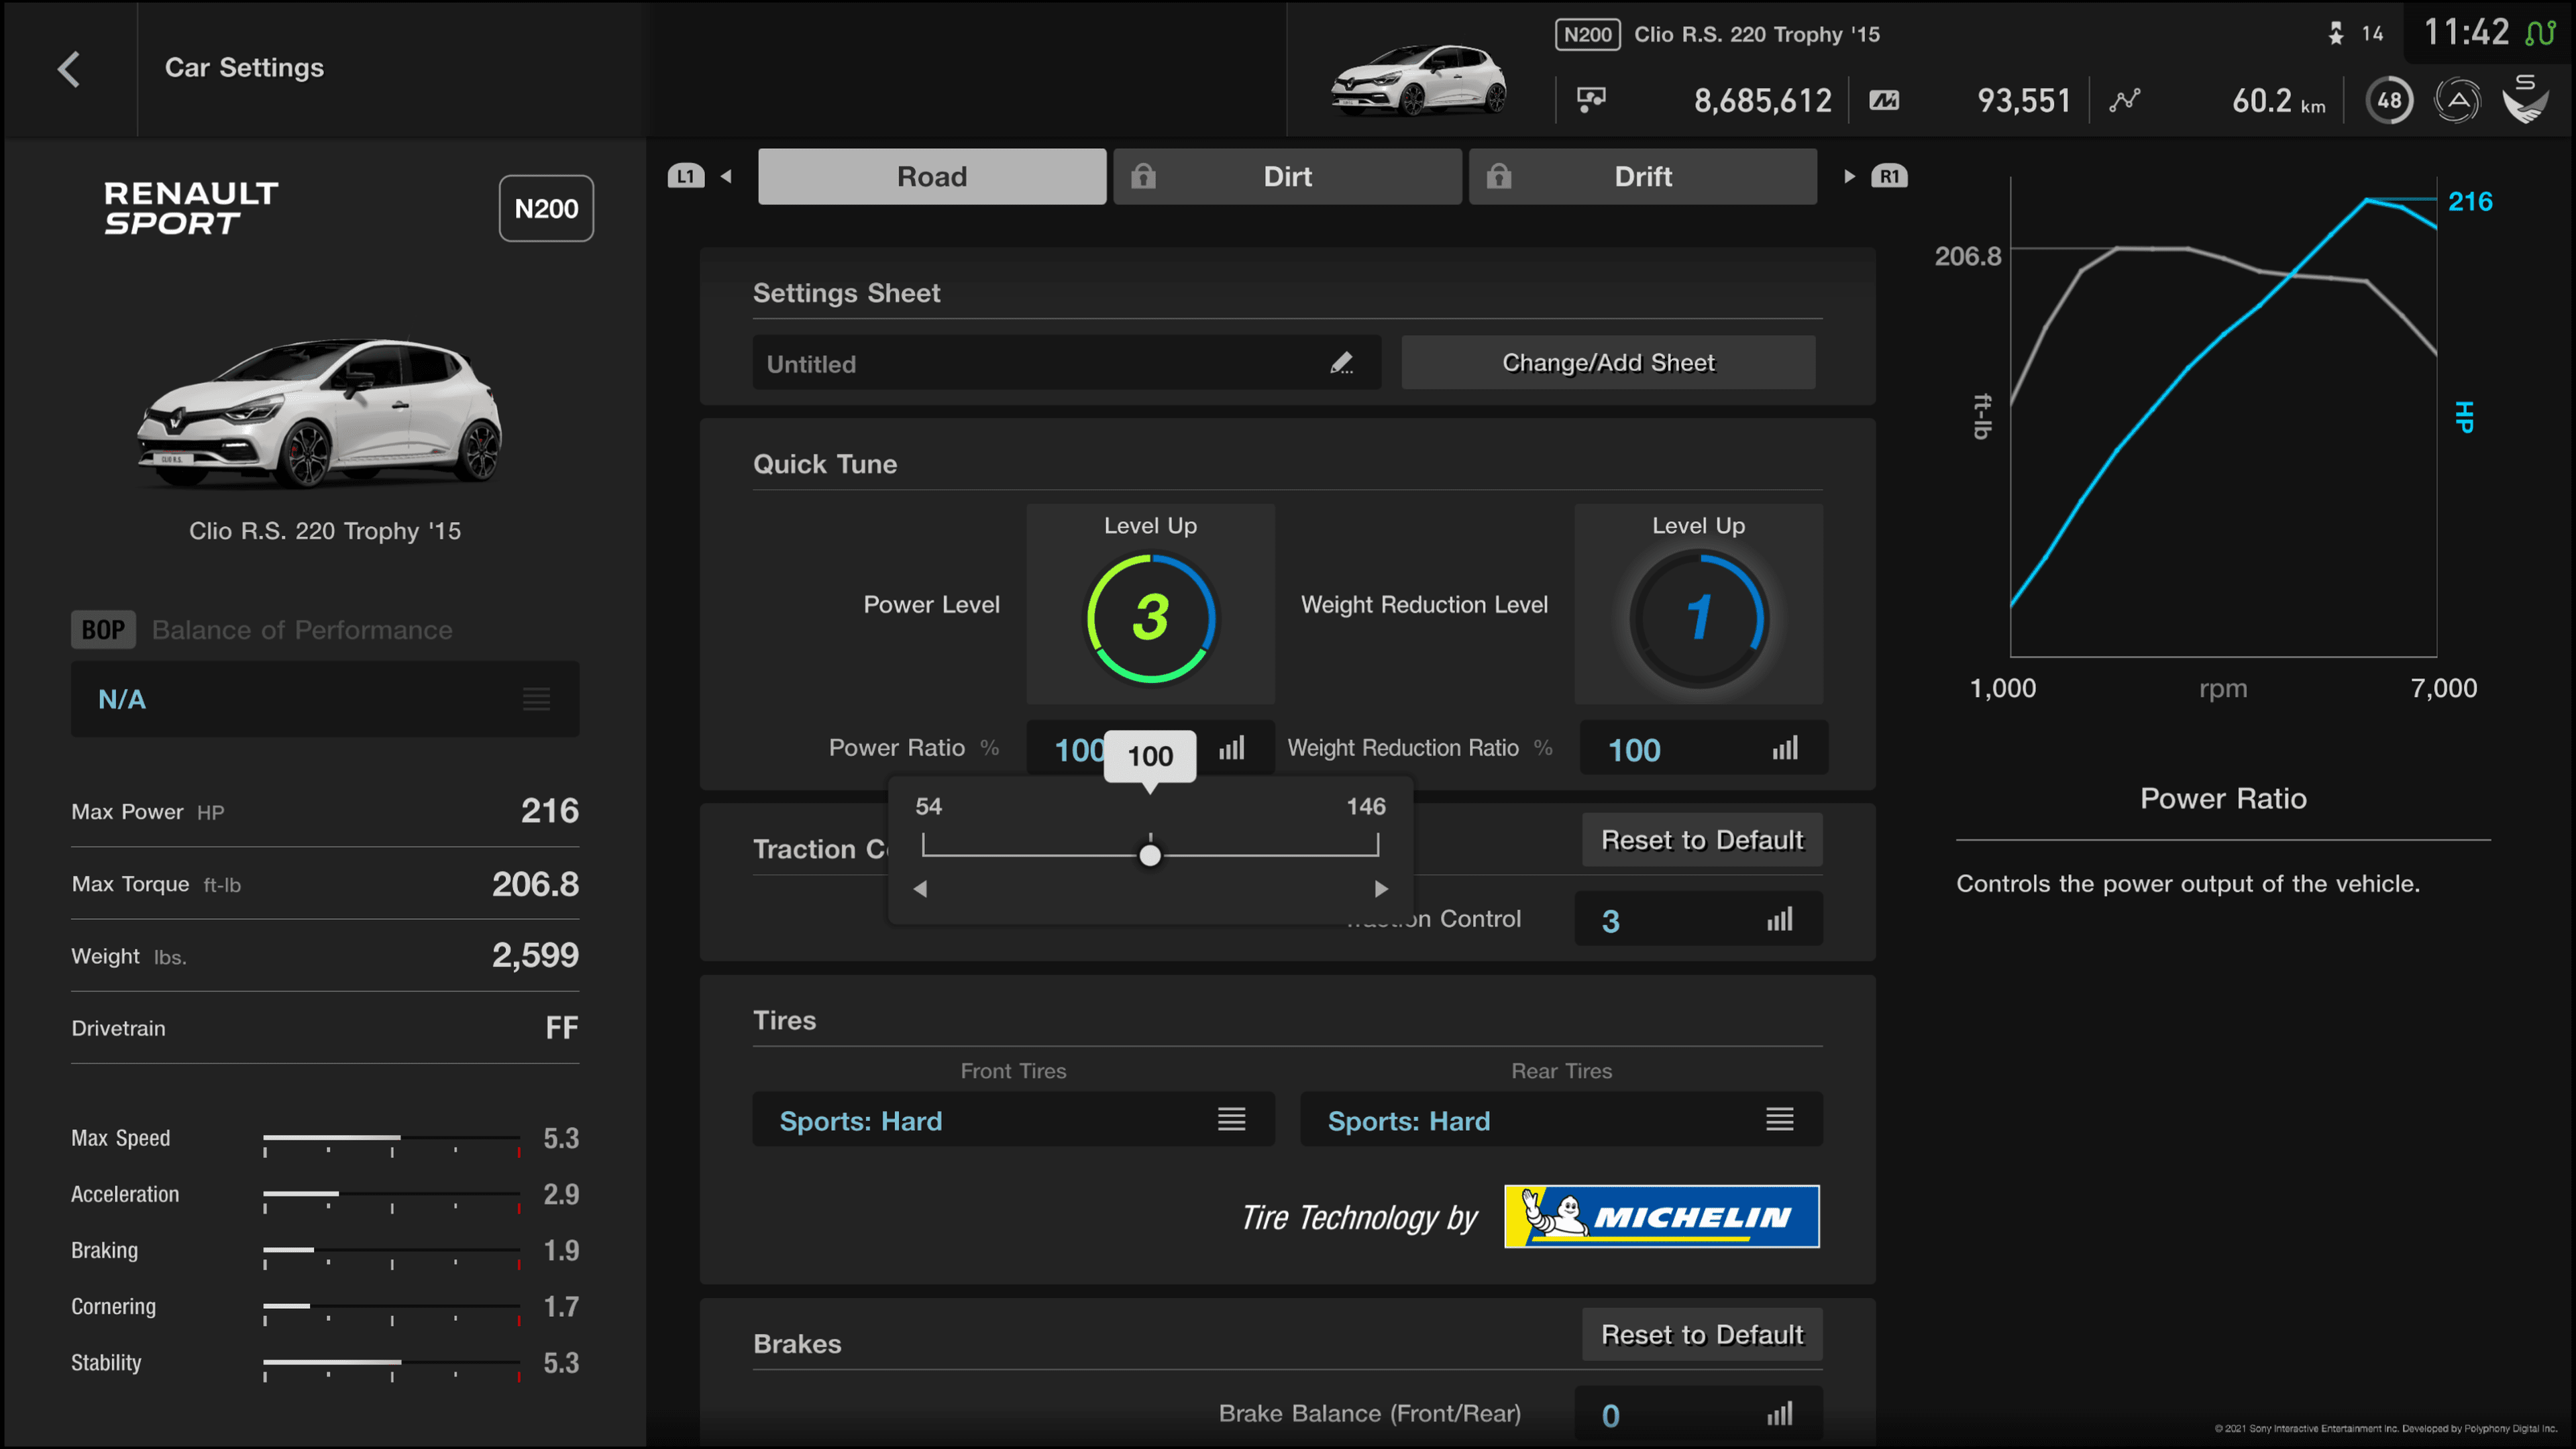Click the pencil edit icon for sheet name

coord(1342,363)
